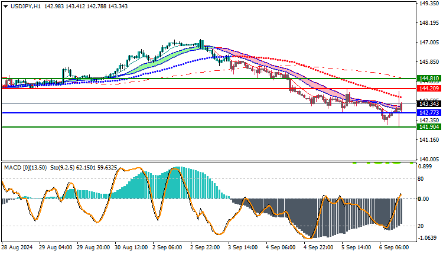Select the 4 Sep 22:00 time axis label
This screenshot has width=443, height=254.
pos(319,248)
